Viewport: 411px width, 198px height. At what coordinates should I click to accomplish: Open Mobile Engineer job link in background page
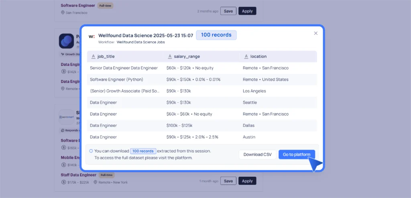[x=71, y=157]
